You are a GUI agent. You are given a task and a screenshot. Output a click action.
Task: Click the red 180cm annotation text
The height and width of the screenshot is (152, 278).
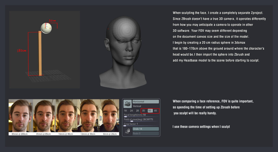[x=22, y=51]
